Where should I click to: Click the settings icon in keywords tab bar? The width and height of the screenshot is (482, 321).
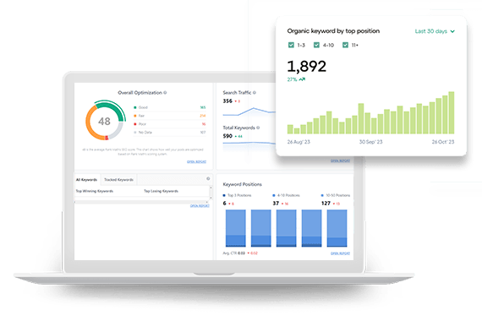(208, 178)
